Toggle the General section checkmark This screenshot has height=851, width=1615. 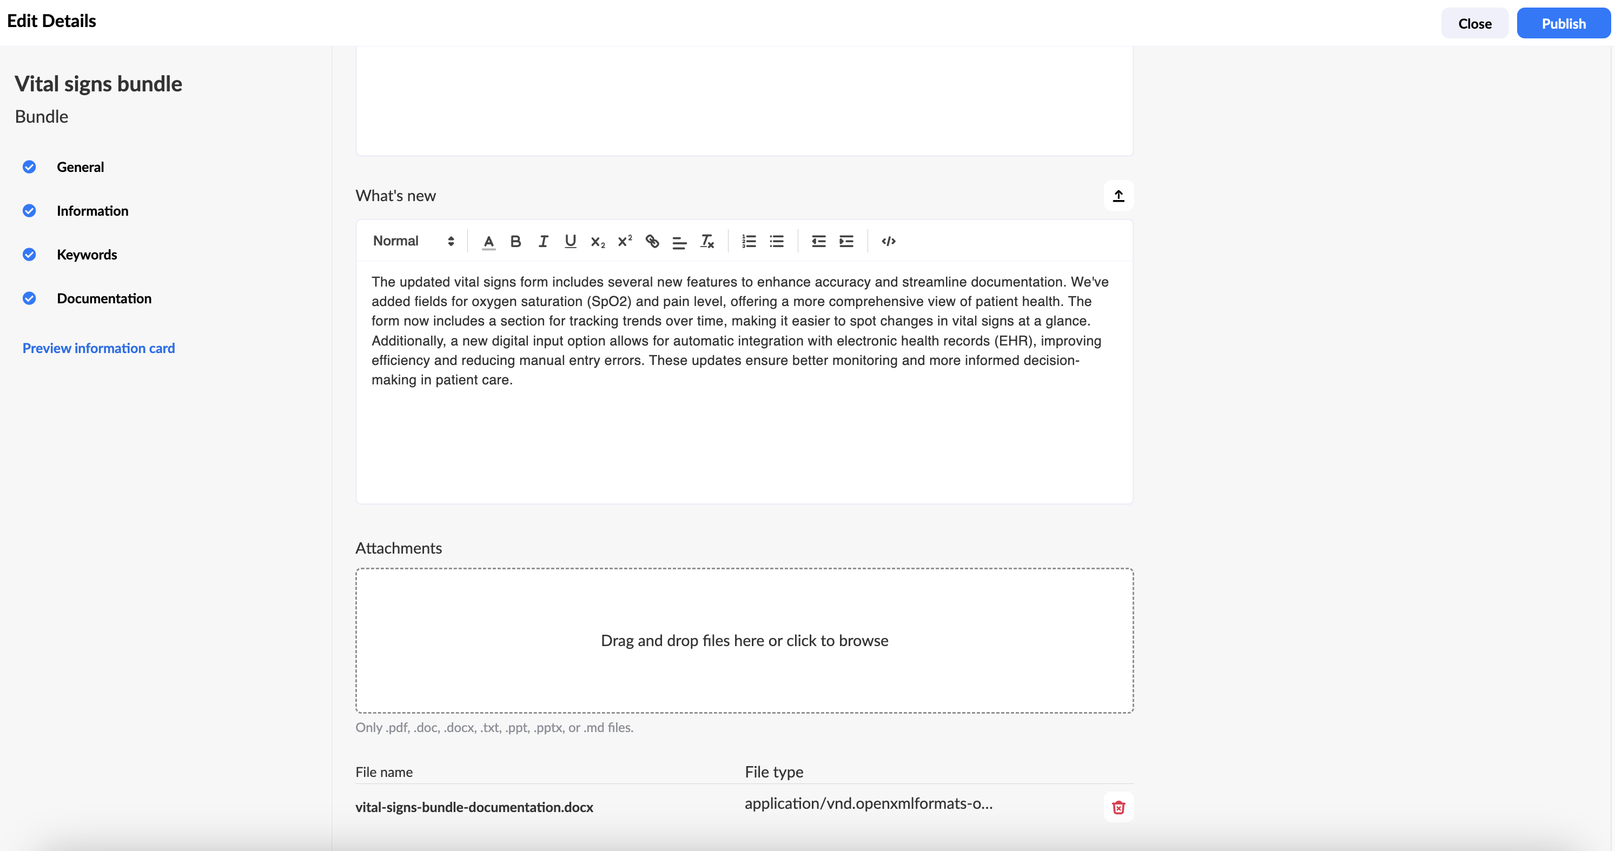tap(29, 167)
